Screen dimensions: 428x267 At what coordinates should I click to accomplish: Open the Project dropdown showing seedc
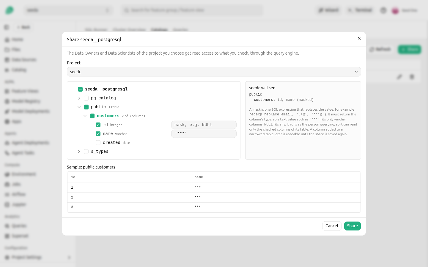(x=214, y=72)
